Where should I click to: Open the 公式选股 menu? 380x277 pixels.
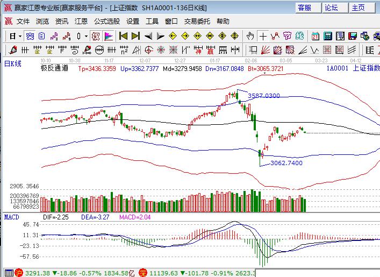pos(107,22)
